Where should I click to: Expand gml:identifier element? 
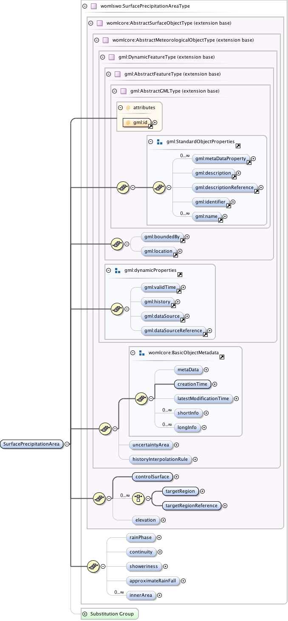point(233,202)
